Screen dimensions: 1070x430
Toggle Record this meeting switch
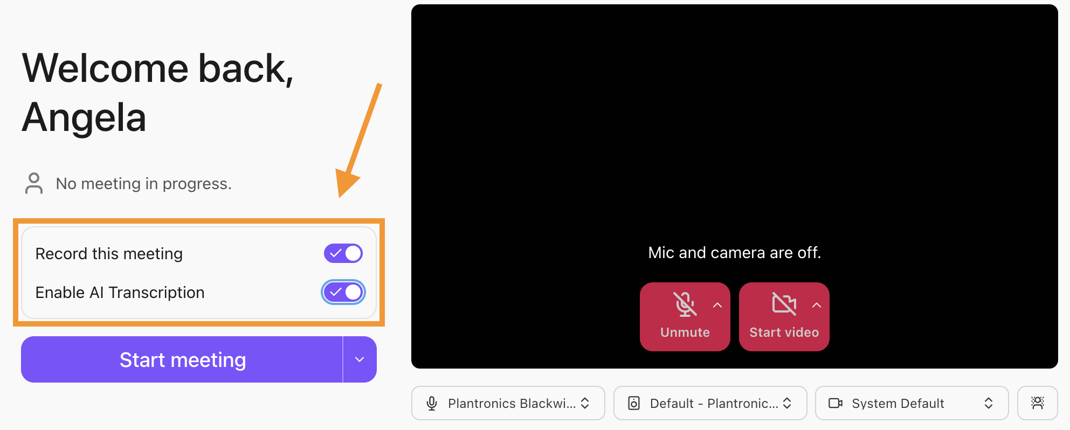[x=343, y=253]
